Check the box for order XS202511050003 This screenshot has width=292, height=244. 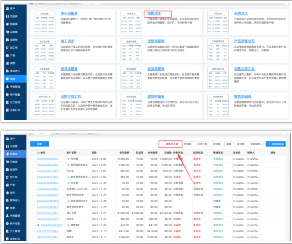point(33,158)
